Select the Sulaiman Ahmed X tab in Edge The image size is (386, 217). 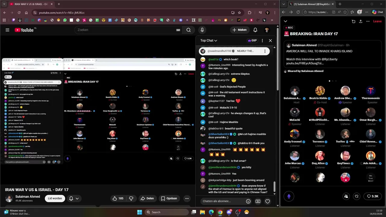(x=312, y=4)
